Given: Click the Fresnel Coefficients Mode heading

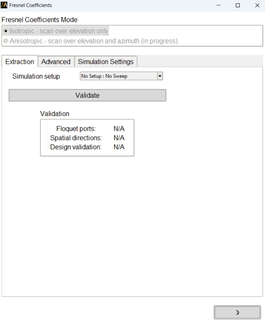Looking at the screenshot, I should click(40, 20).
